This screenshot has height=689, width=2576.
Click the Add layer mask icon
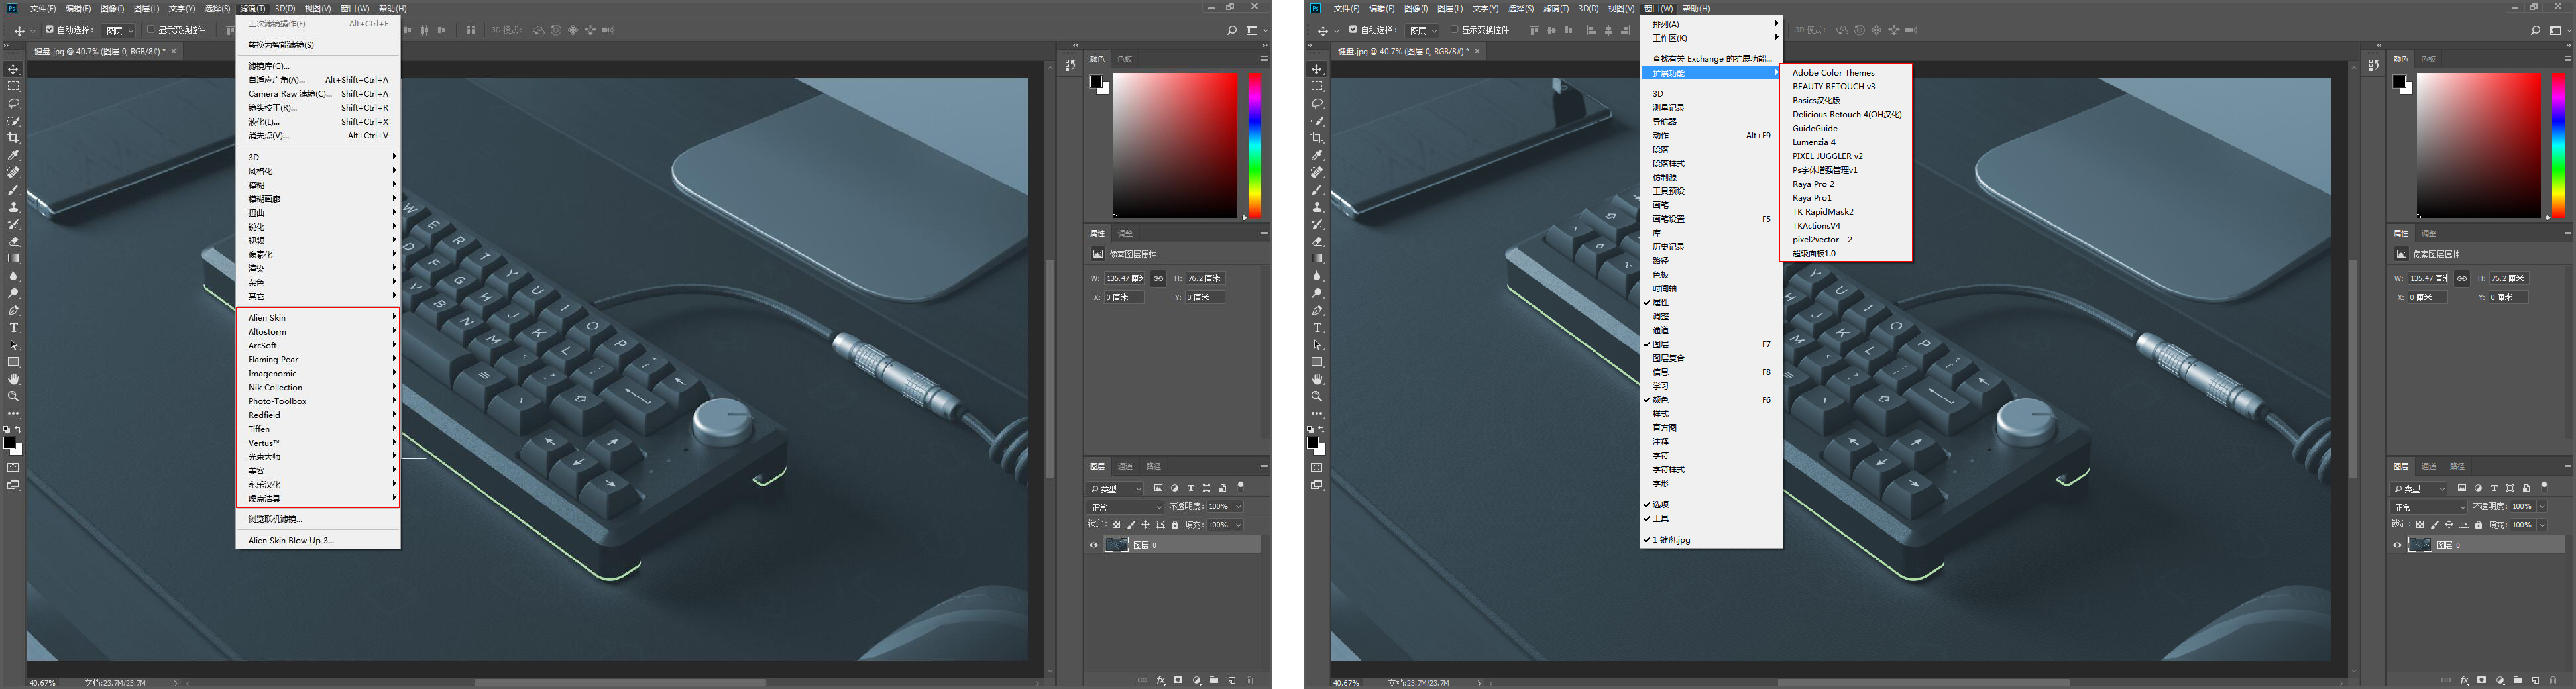(x=1178, y=680)
